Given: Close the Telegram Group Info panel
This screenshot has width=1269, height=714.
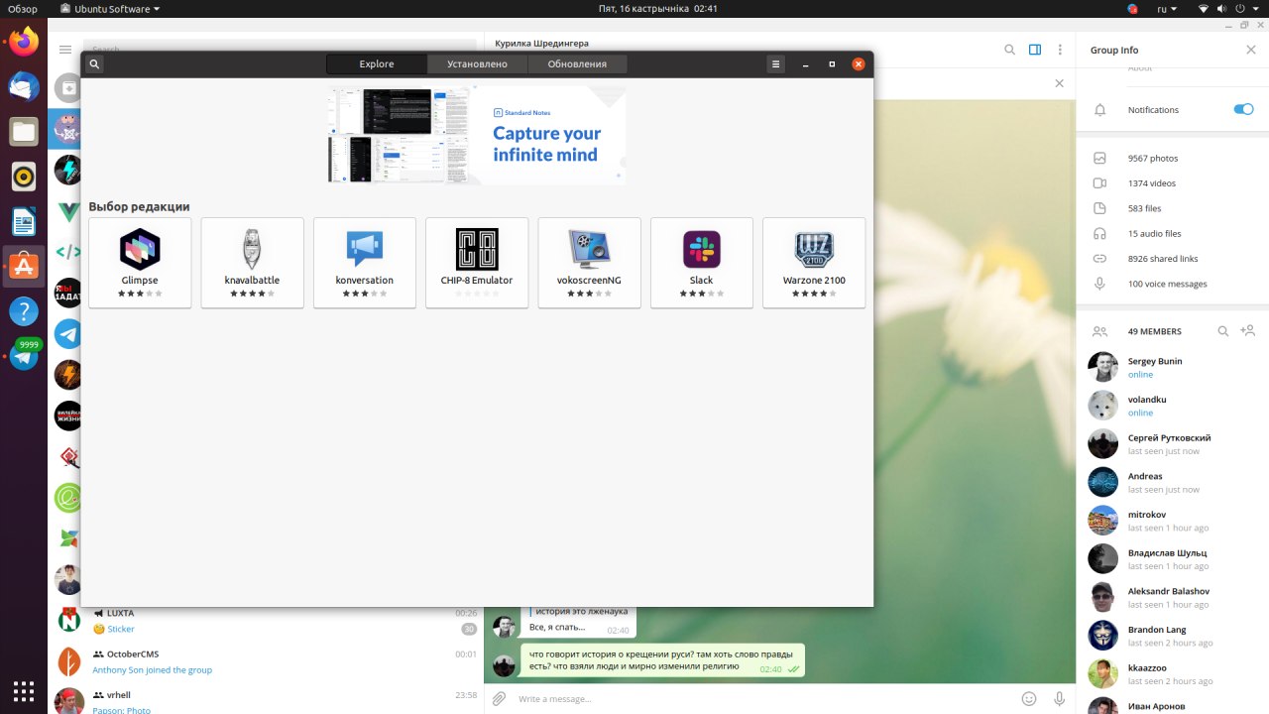Looking at the screenshot, I should click(x=1250, y=50).
